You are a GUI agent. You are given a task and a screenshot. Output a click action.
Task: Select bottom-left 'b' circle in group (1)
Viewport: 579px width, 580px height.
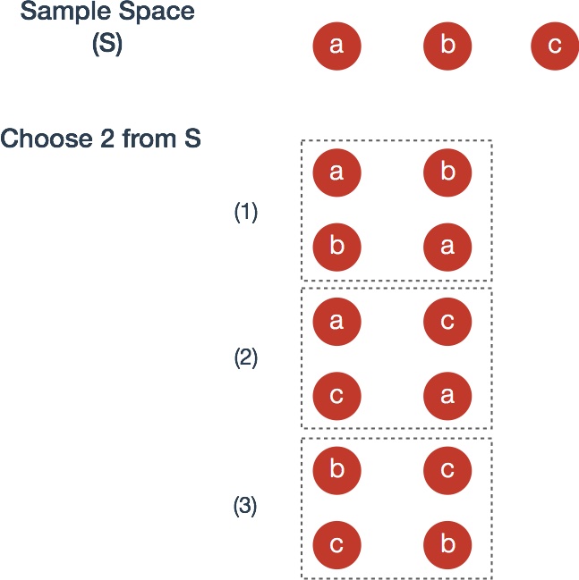(336, 247)
